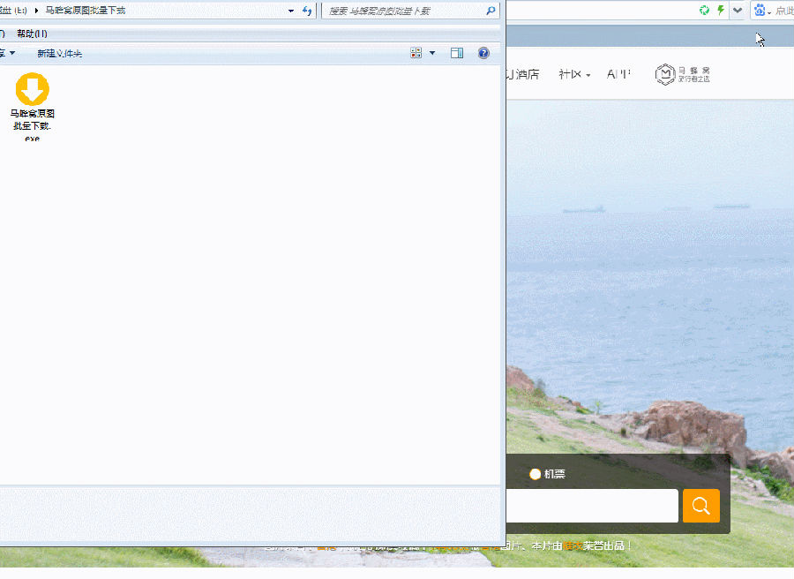This screenshot has height=579, width=794.
Task: Click the green circular icon in the browser address bar
Action: point(705,11)
